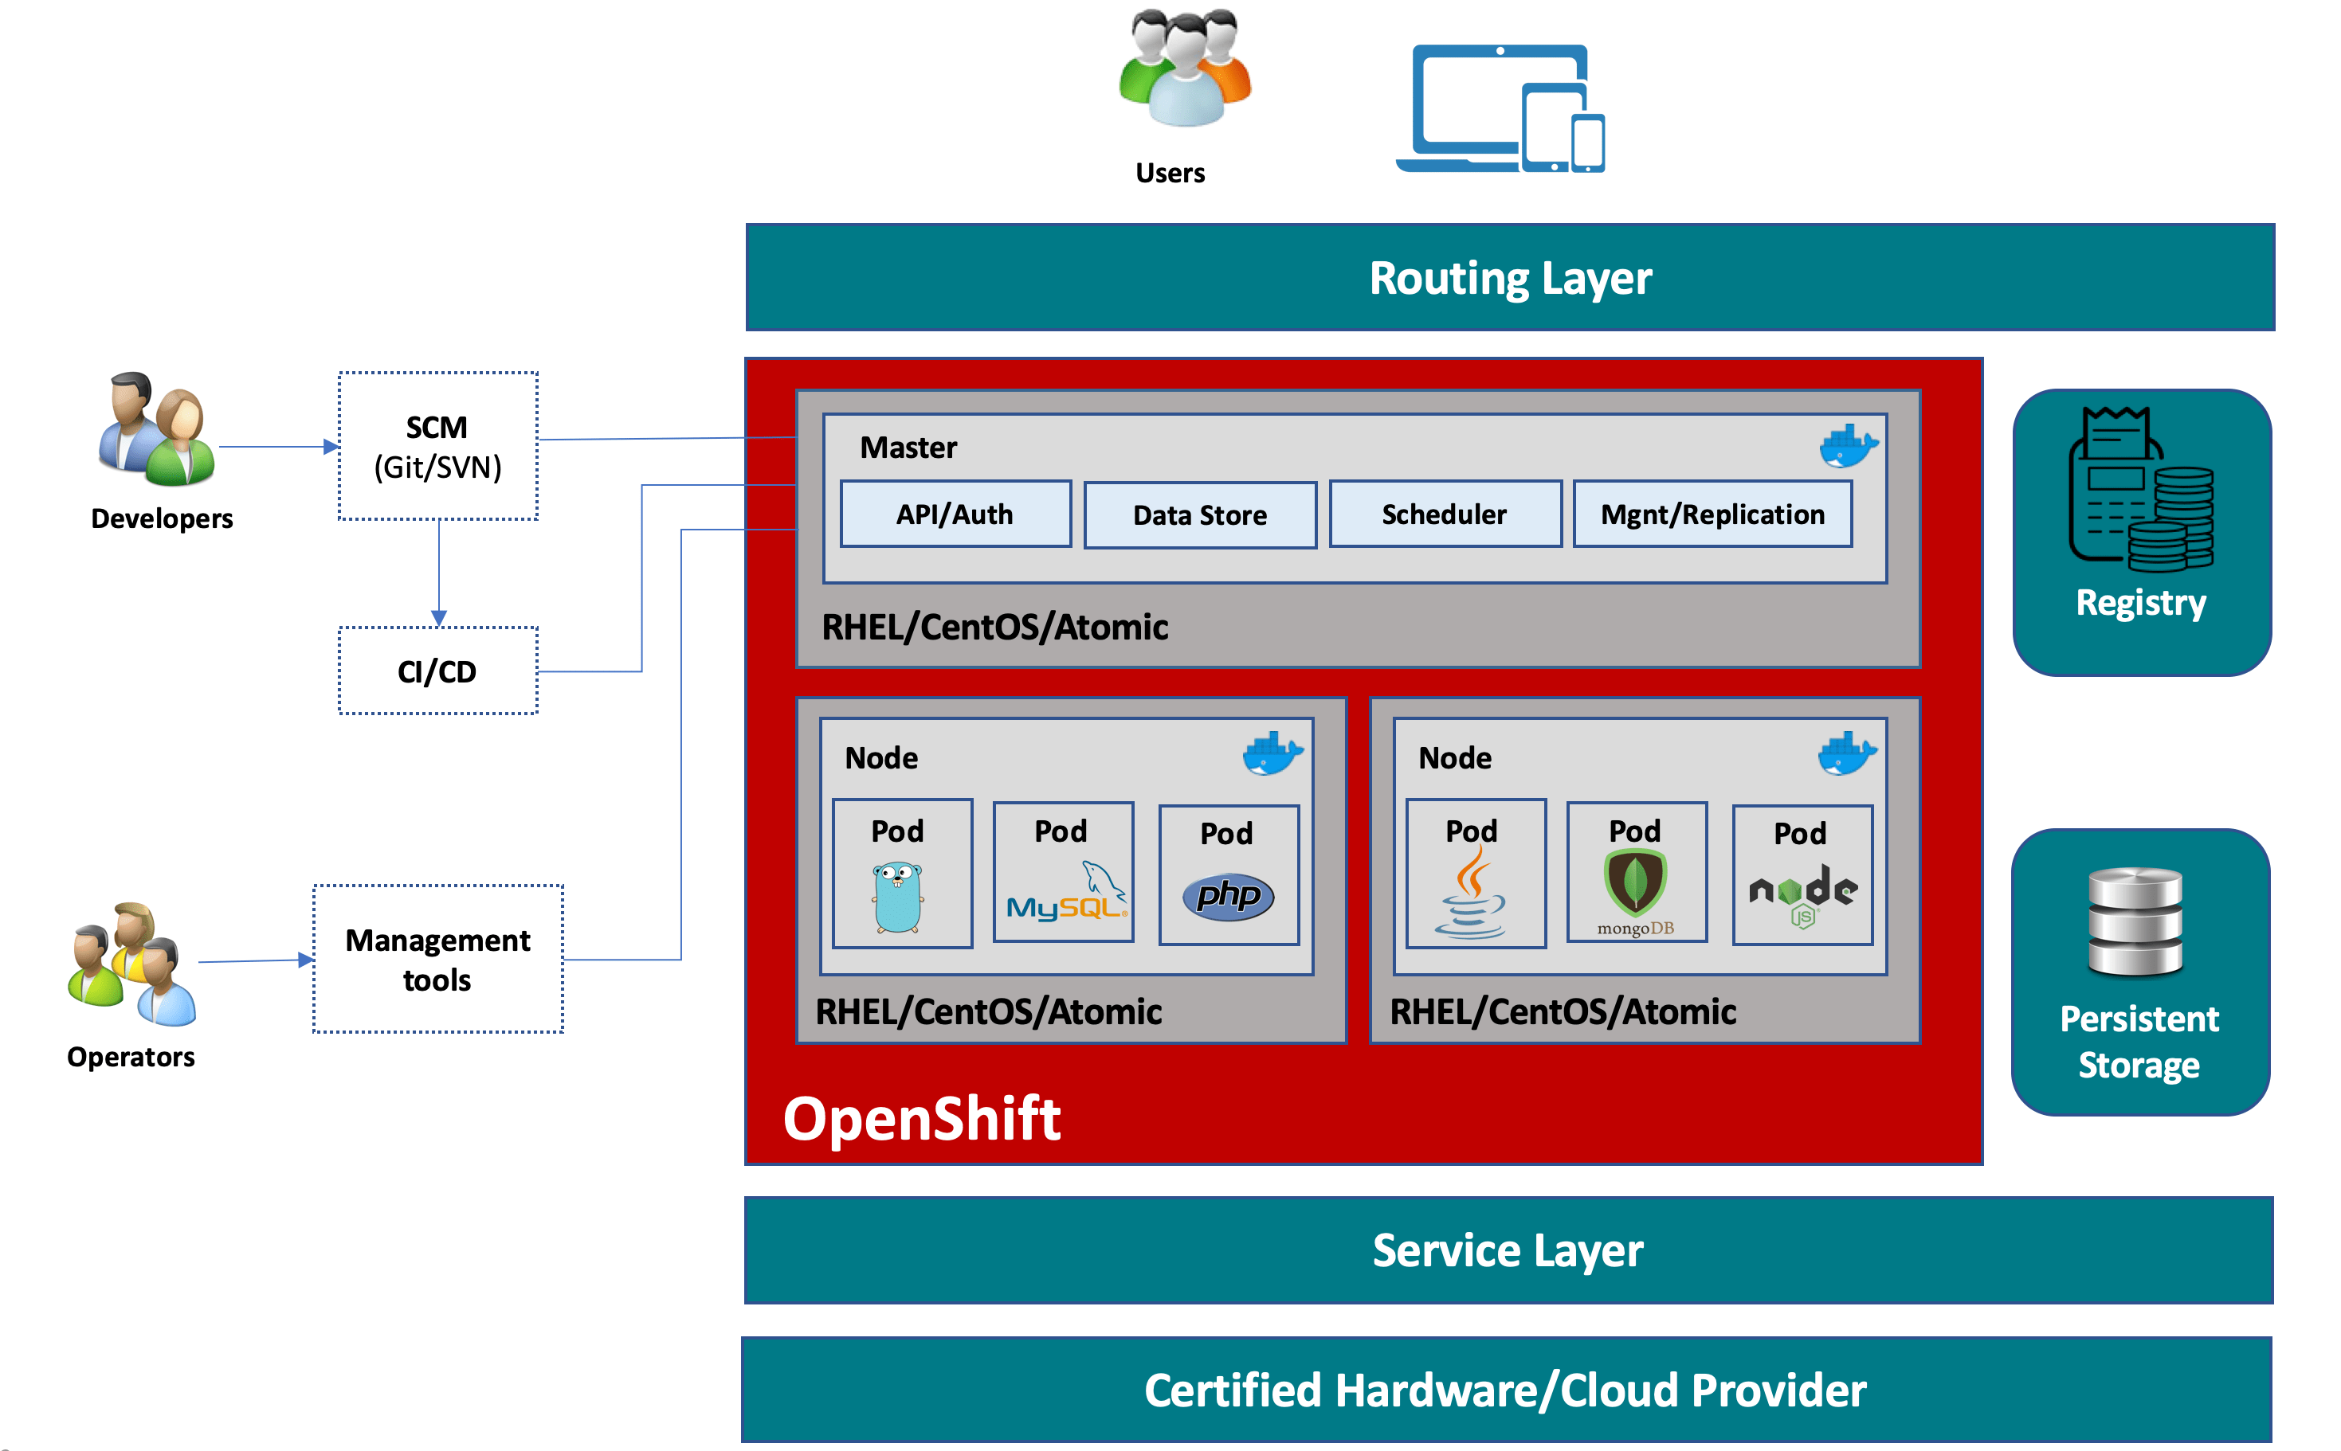Click the Operators people icon

pos(132,964)
